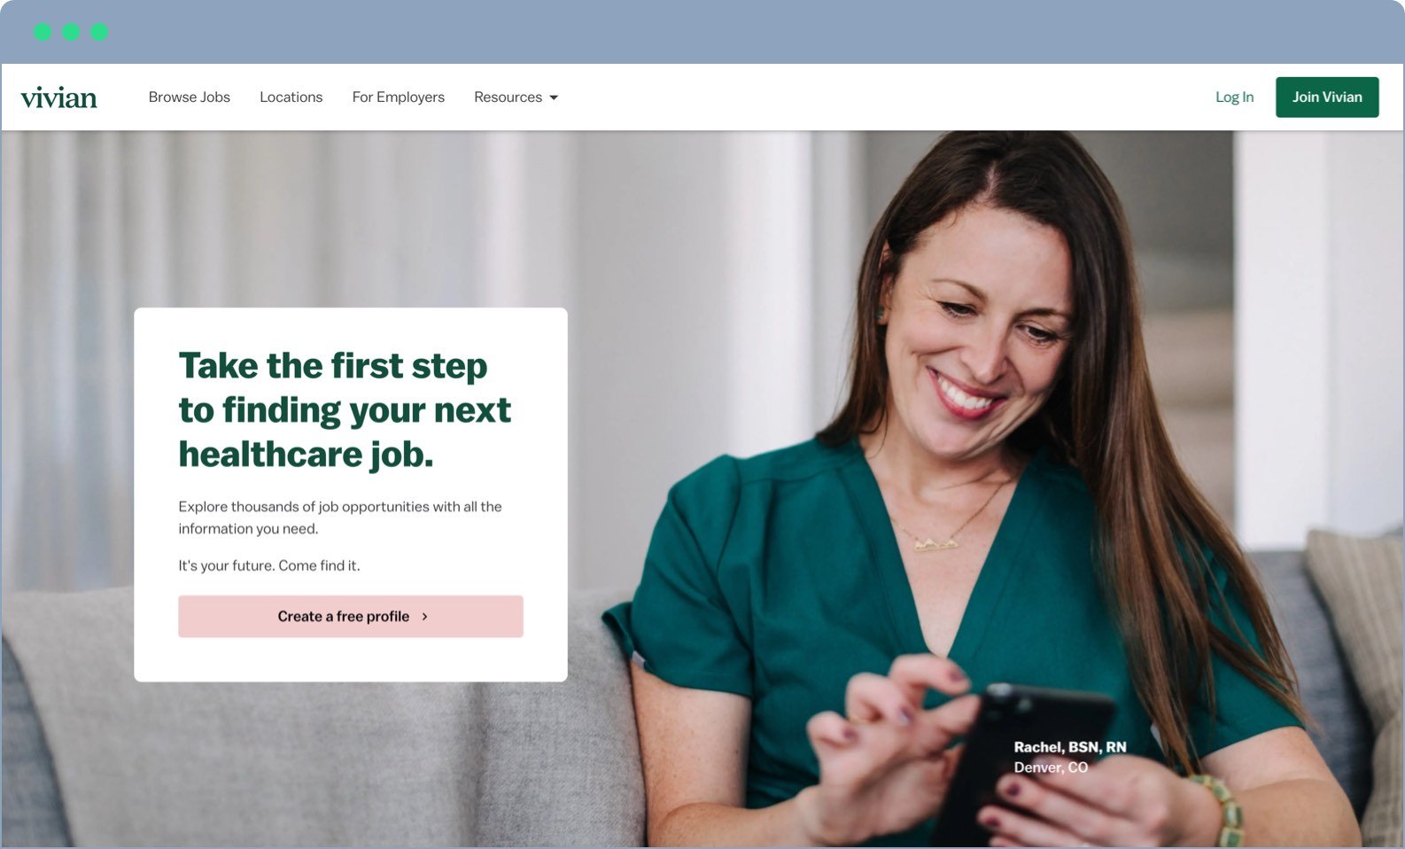Open the For Employers link
This screenshot has height=849, width=1405.
[x=398, y=97]
